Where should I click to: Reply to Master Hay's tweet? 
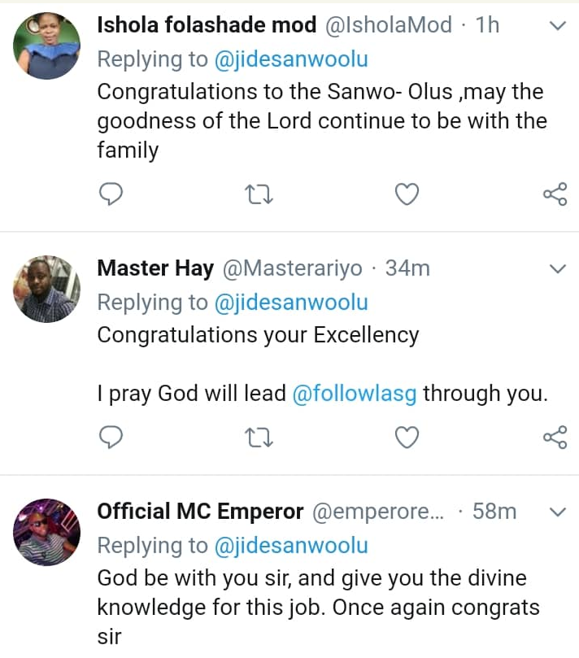point(110,438)
